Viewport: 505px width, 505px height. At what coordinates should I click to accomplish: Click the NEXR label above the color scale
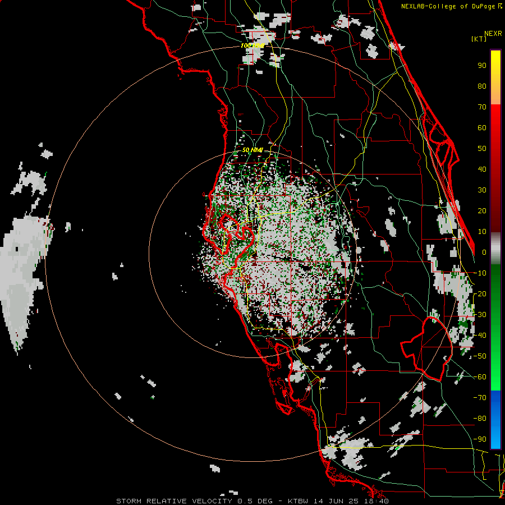(493, 34)
